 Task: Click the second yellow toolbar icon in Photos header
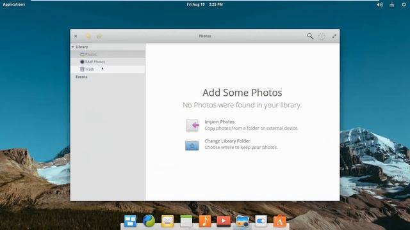(x=99, y=36)
